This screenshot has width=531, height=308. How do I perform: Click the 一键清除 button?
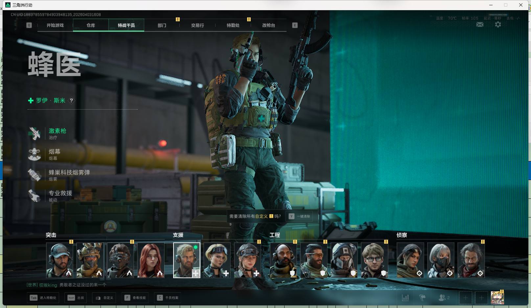[x=299, y=216]
